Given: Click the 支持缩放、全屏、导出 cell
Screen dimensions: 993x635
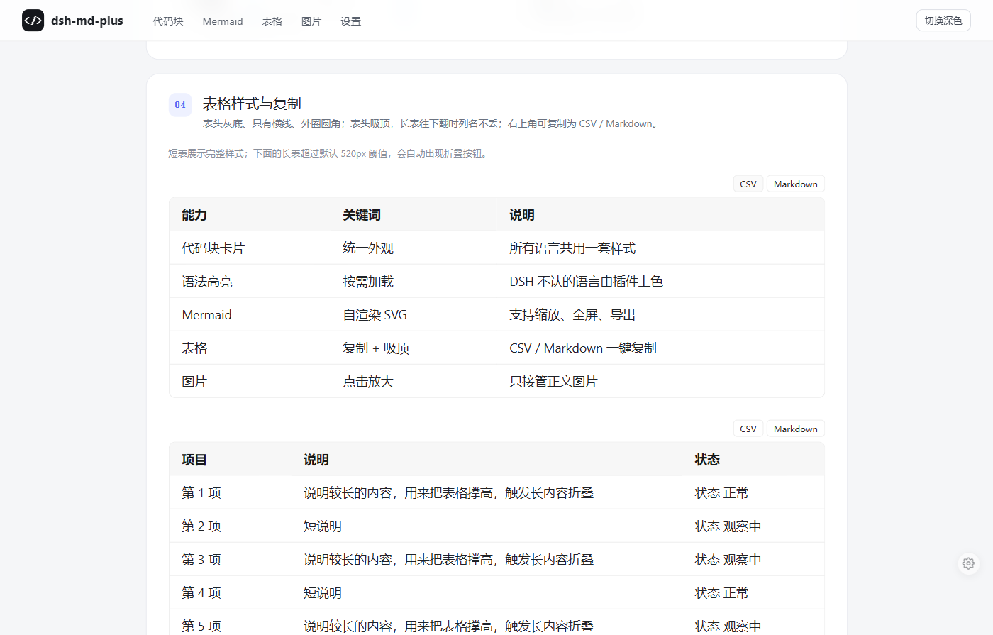Looking at the screenshot, I should coord(660,314).
